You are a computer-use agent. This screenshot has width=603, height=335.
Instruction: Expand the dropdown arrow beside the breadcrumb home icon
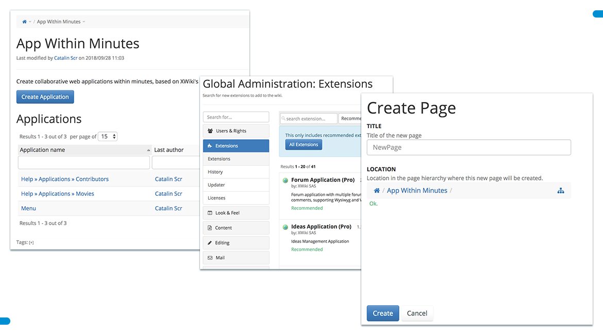(x=30, y=22)
